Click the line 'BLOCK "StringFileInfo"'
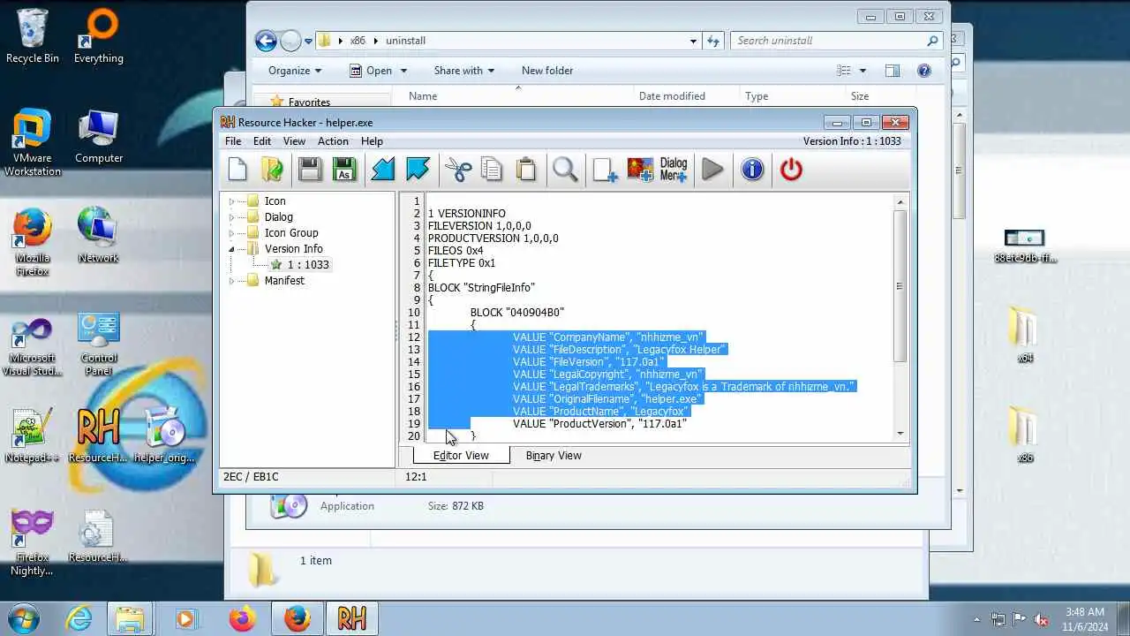1130x636 pixels. pyautogui.click(x=481, y=288)
